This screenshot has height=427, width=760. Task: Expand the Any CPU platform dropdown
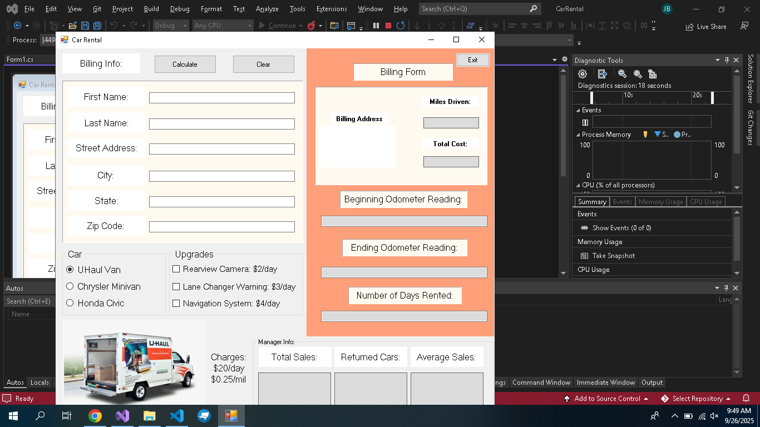click(223, 26)
